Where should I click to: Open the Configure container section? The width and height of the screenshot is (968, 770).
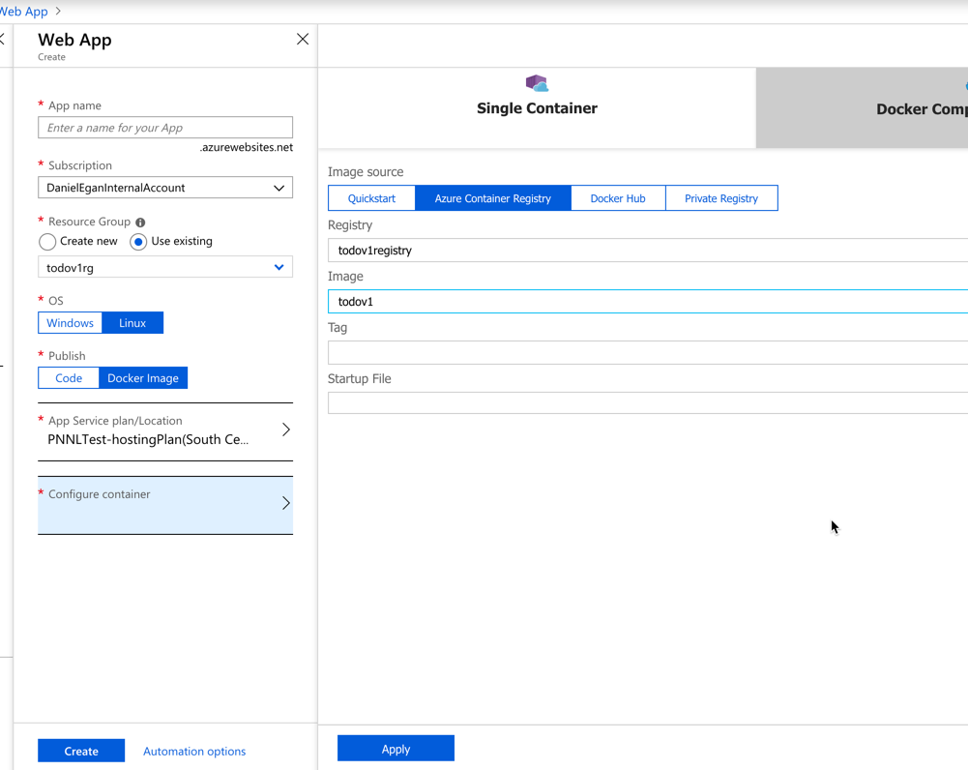click(165, 505)
